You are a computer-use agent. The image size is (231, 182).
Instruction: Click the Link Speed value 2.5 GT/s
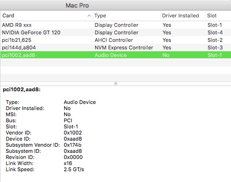[74, 169]
